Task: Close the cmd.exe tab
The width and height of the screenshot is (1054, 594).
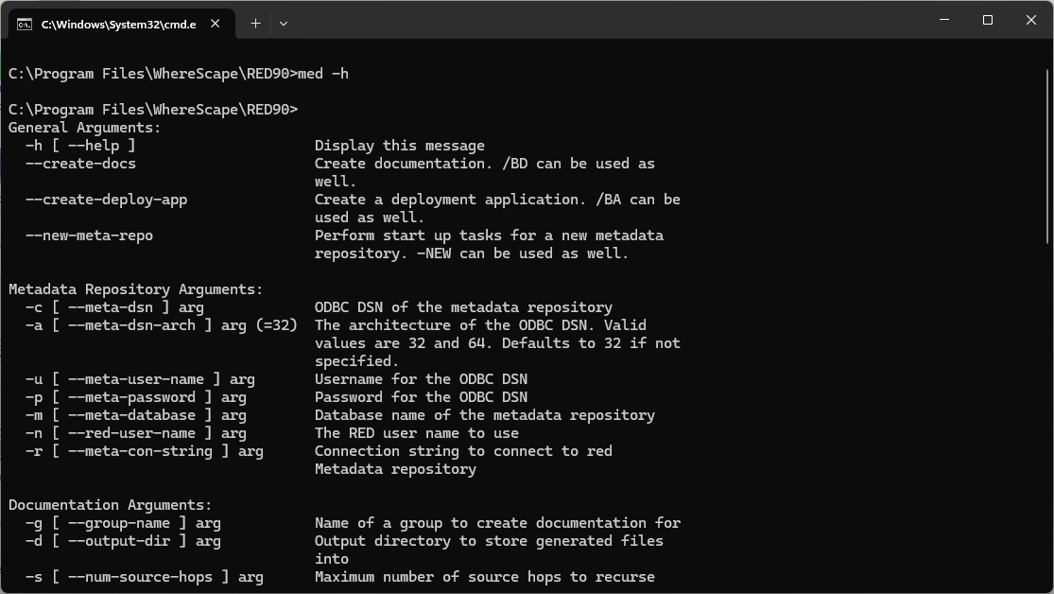Action: click(216, 24)
